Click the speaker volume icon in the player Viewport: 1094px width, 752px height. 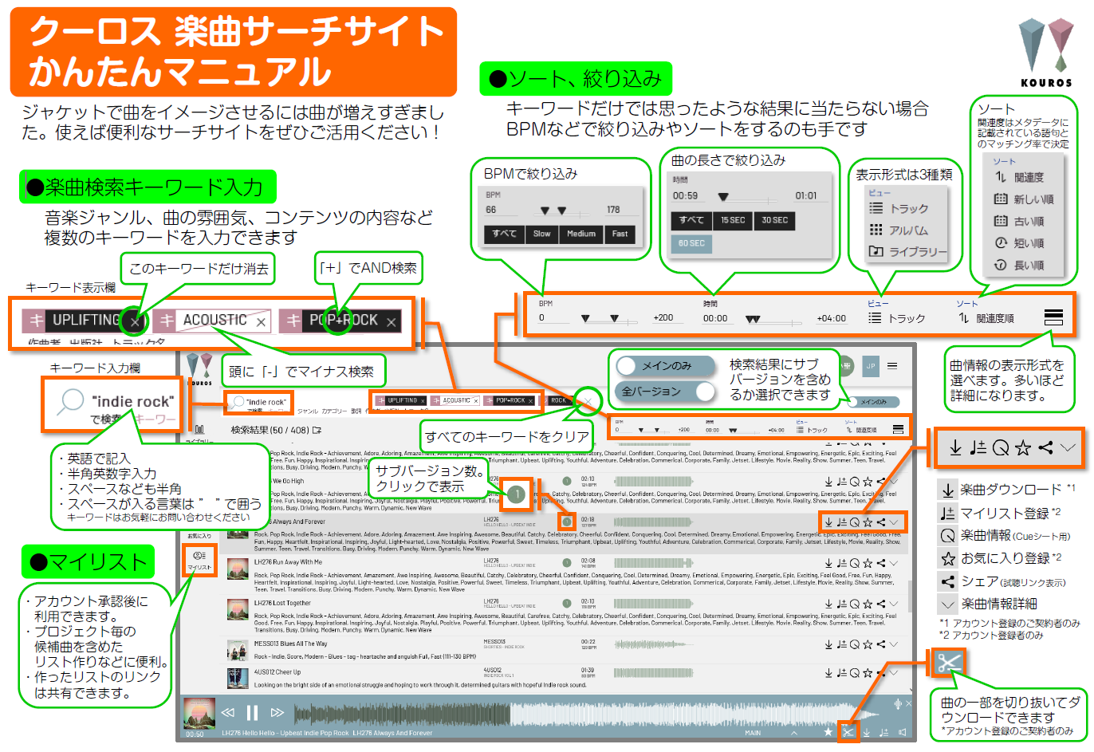tap(902, 732)
